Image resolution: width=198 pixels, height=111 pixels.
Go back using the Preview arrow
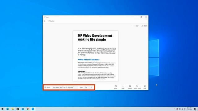pos(45,21)
